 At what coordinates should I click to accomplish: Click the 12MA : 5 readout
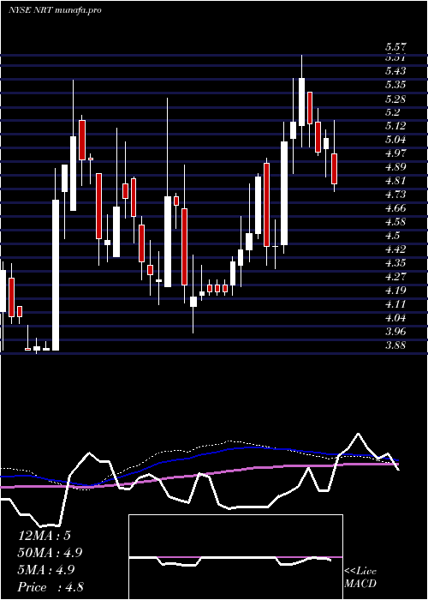point(45,536)
